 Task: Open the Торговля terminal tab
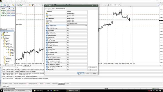[x=5, y=84]
